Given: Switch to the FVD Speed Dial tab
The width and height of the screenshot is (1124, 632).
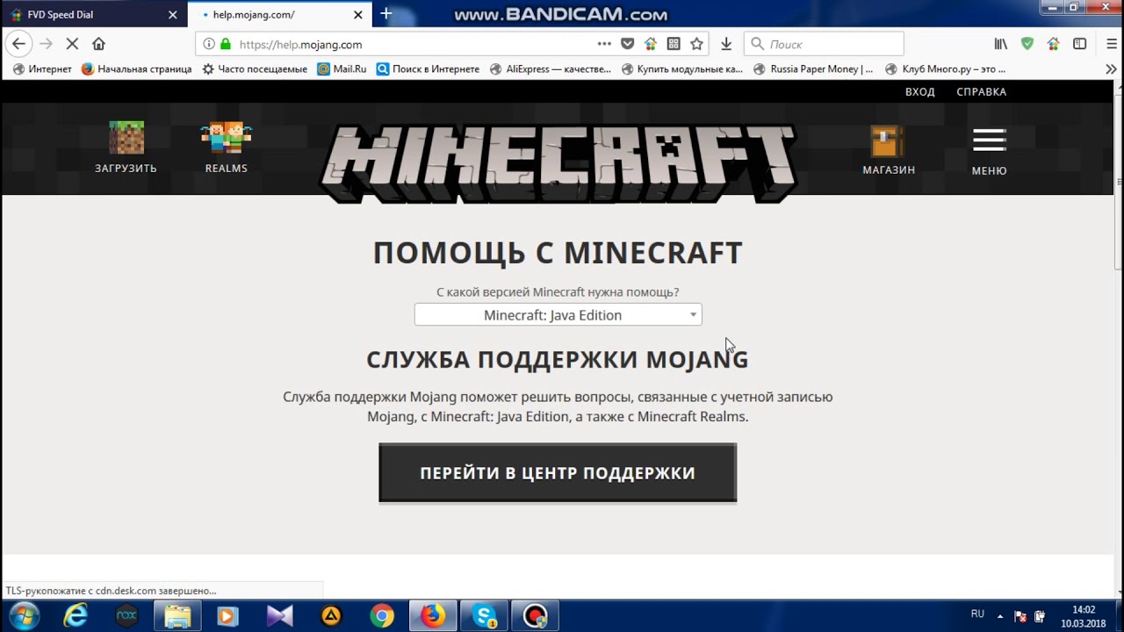Looking at the screenshot, I should click(93, 15).
